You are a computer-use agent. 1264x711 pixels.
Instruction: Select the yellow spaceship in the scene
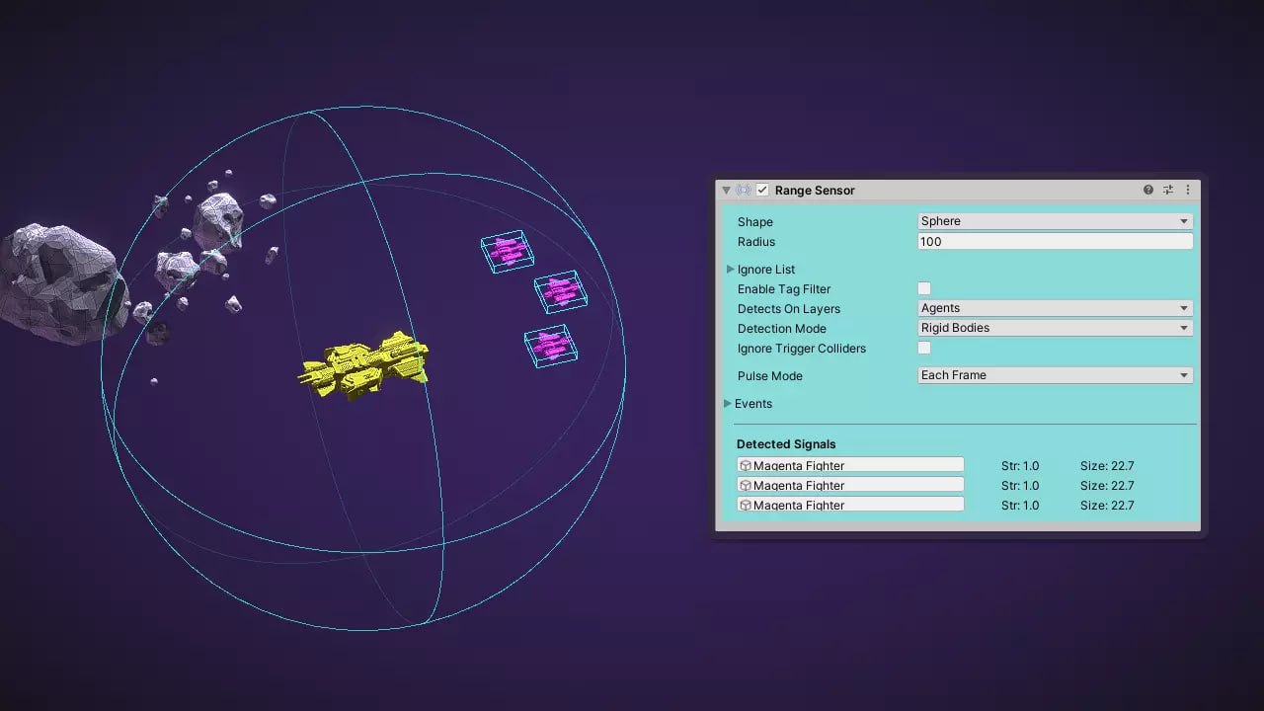click(363, 365)
